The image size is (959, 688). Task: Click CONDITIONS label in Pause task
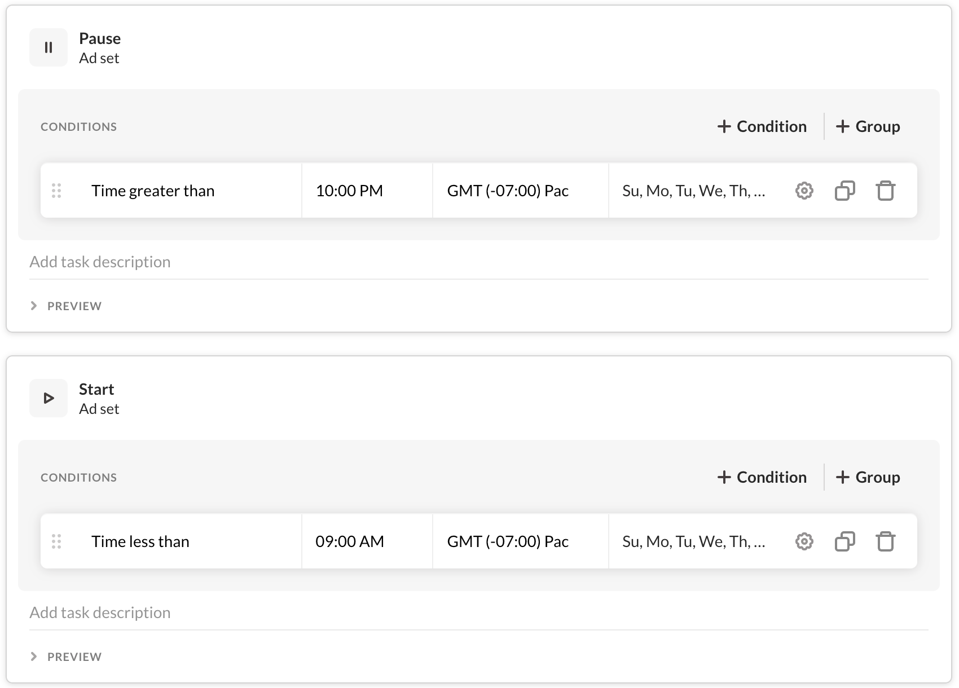(x=78, y=127)
